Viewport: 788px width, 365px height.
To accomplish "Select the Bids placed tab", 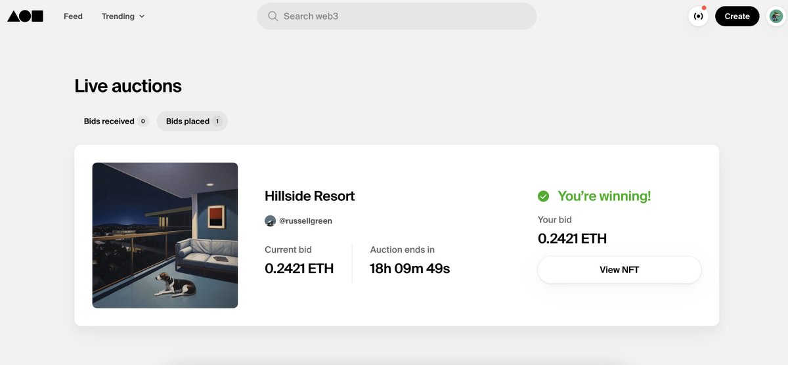I will (x=192, y=121).
